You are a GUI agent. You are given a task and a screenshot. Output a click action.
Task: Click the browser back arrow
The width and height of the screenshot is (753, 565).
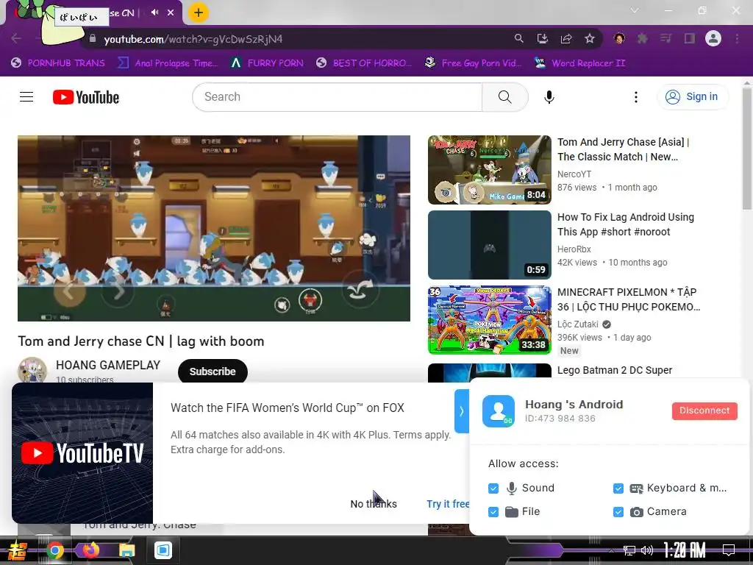16,39
